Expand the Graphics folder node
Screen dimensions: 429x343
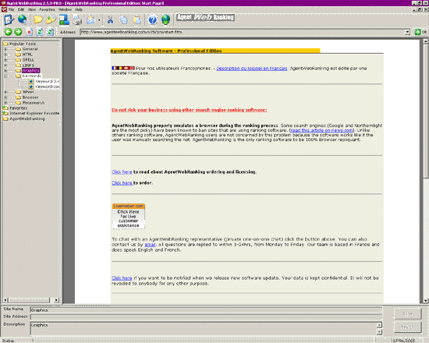pyautogui.click(x=5, y=71)
